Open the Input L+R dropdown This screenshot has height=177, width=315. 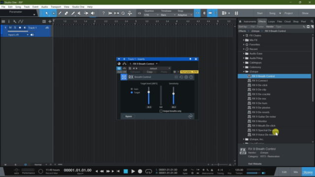coord(18,35)
